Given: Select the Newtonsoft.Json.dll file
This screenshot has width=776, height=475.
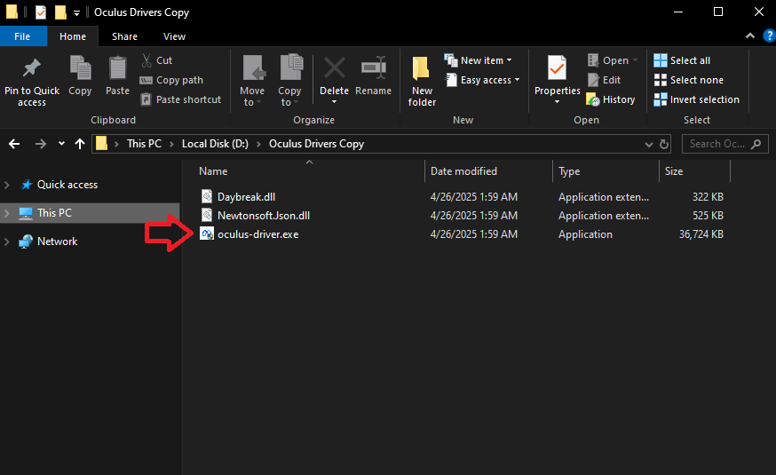Looking at the screenshot, I should point(264,216).
